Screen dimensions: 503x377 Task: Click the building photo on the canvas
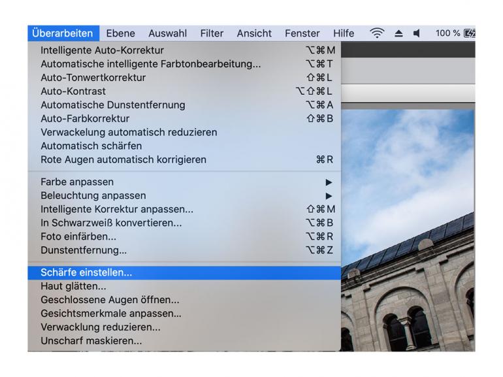[x=408, y=231]
